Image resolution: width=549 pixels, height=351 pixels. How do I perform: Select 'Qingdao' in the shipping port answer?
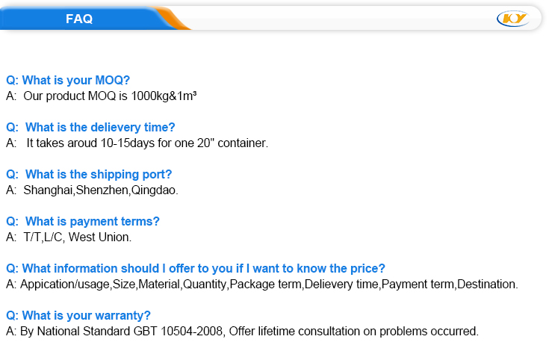pyautogui.click(x=155, y=190)
